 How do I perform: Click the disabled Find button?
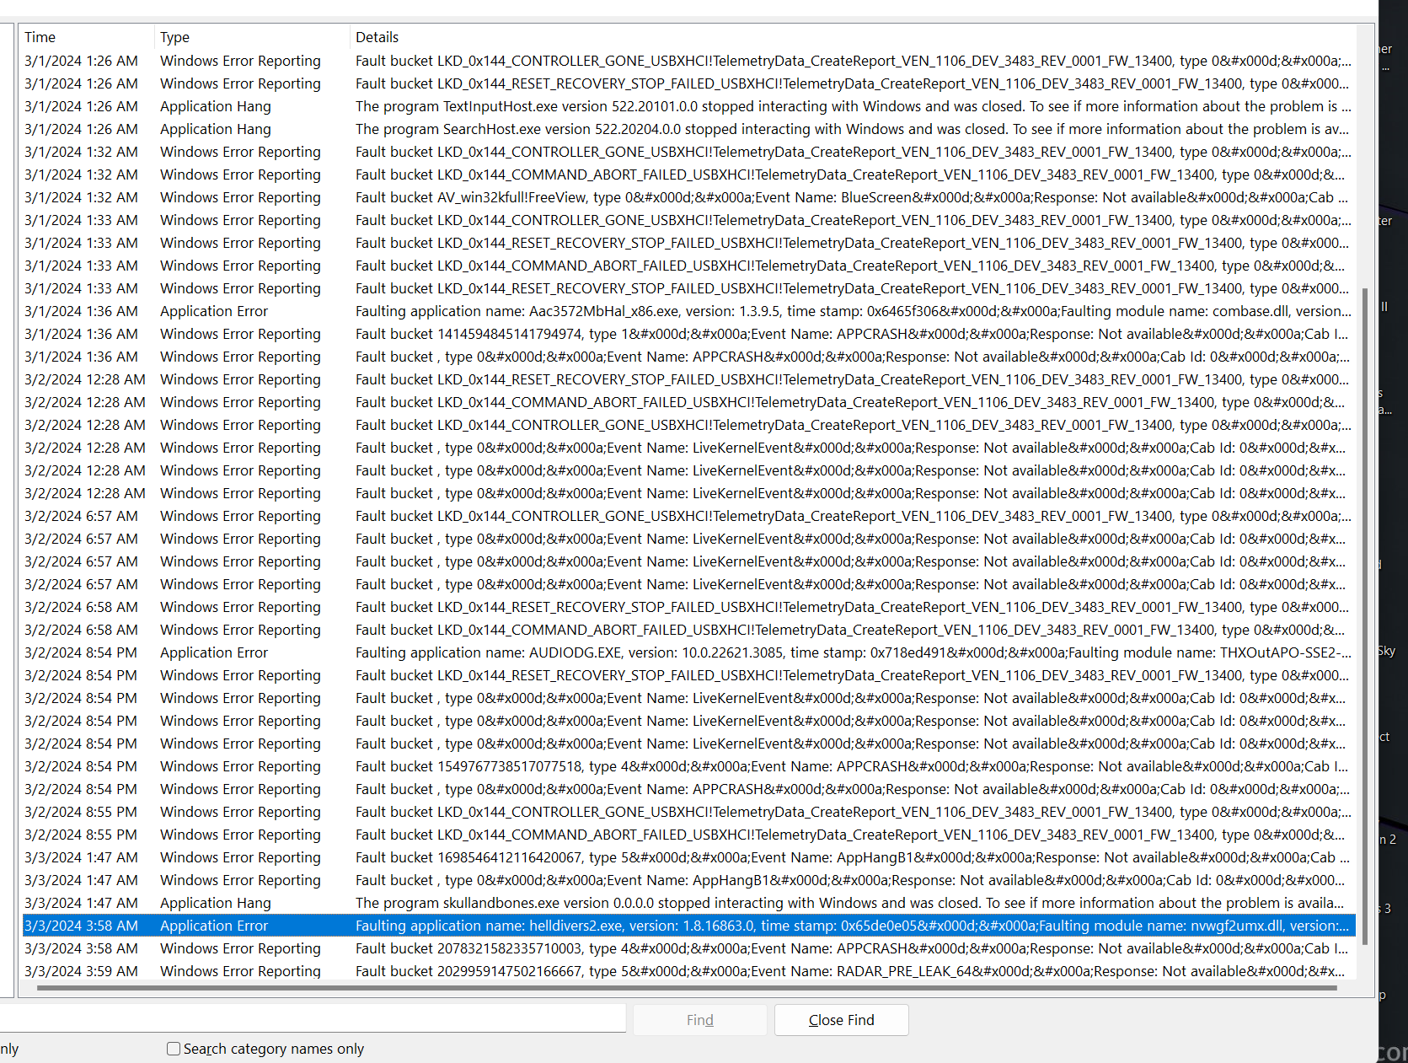click(700, 1020)
